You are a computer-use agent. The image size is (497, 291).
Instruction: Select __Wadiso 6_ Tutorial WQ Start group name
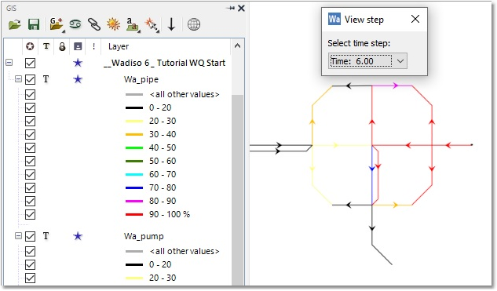coord(165,63)
